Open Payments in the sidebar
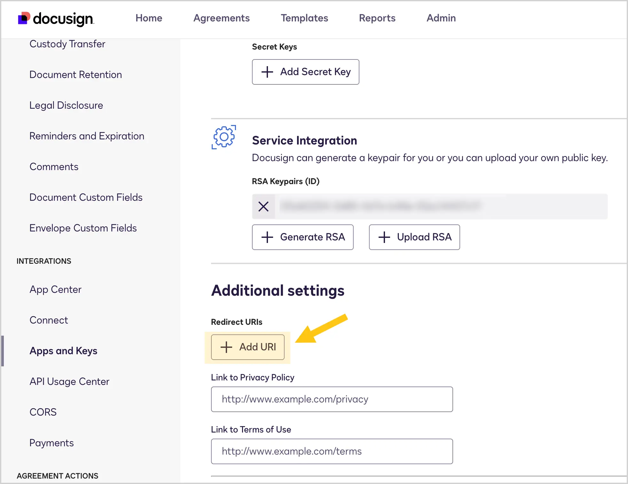The width and height of the screenshot is (628, 484). [52, 443]
